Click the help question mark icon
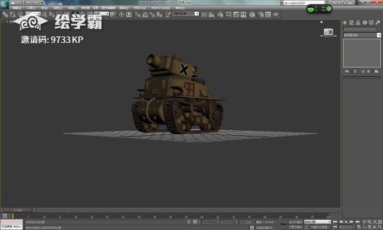The image size is (383, 230). click(350, 3)
